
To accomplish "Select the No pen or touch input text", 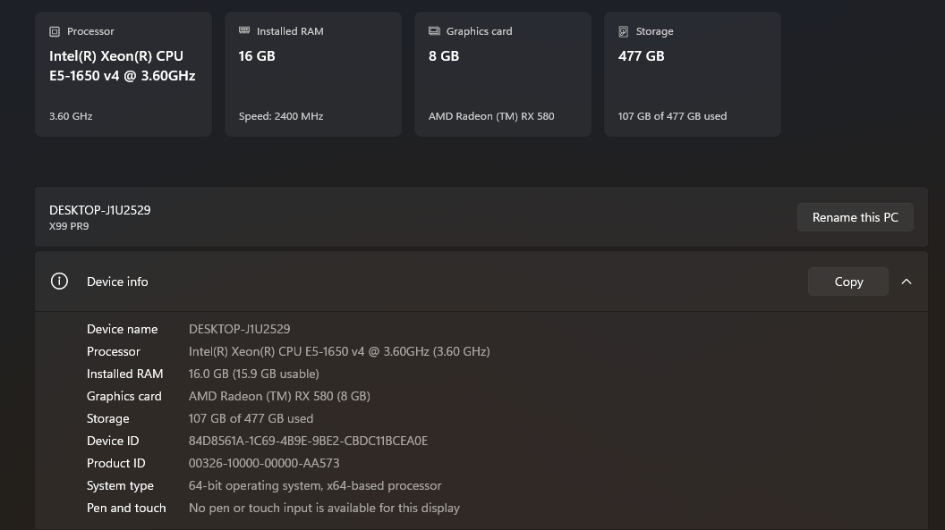I will click(324, 508).
